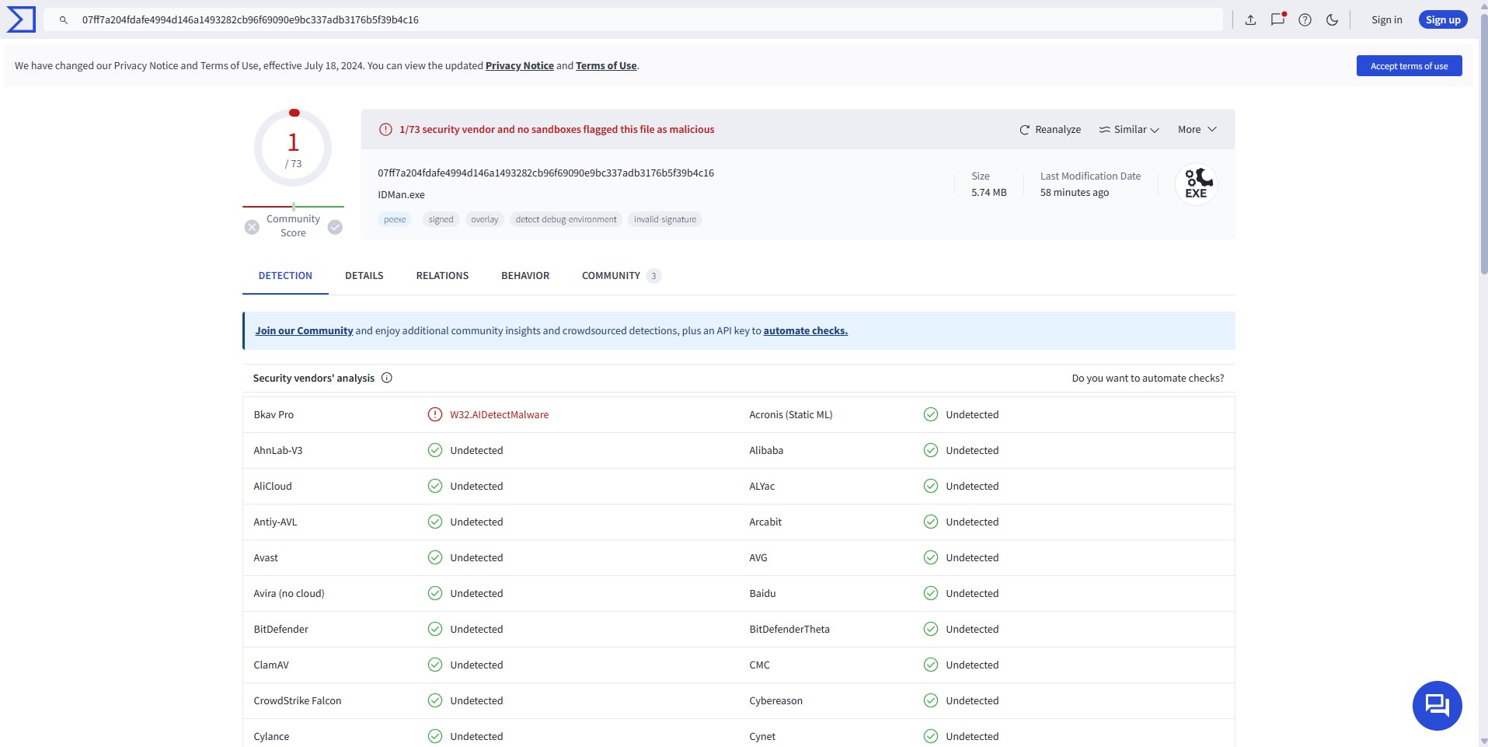The height and width of the screenshot is (747, 1488).
Task: Click Acronis (Static ML) undetected check icon
Action: tap(931, 414)
